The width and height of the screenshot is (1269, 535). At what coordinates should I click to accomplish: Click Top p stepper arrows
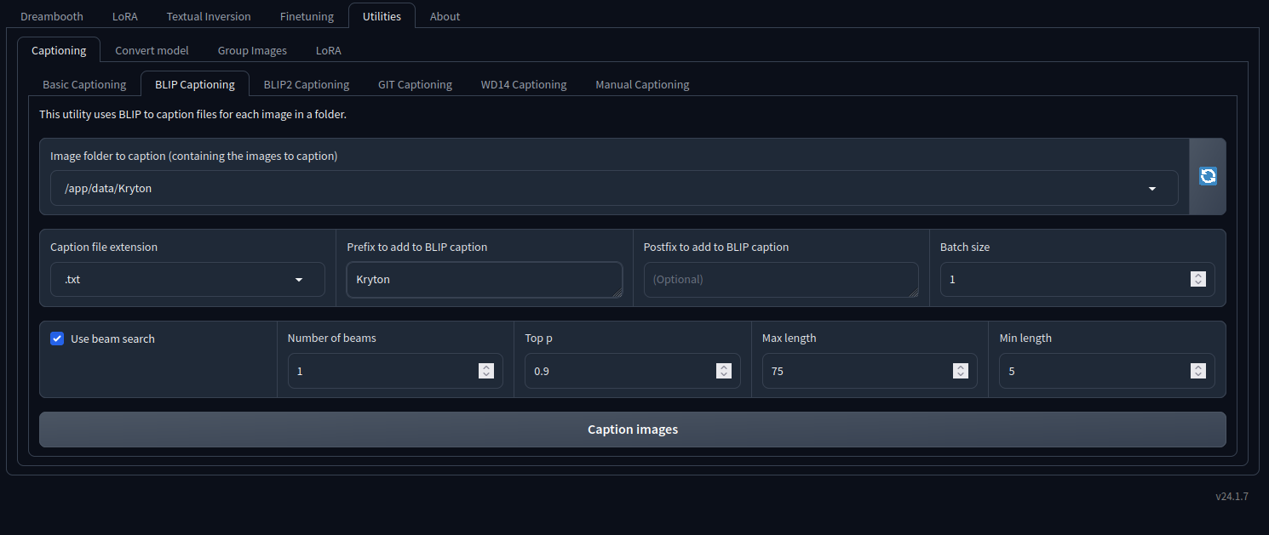[723, 371]
